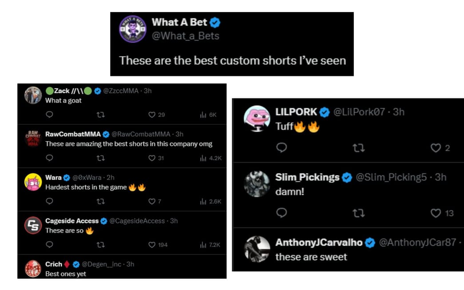Image resolution: width=464 pixels, height=290 pixels.
Task: Like Slim_Pickings' "damn!" reply
Action: point(436,213)
